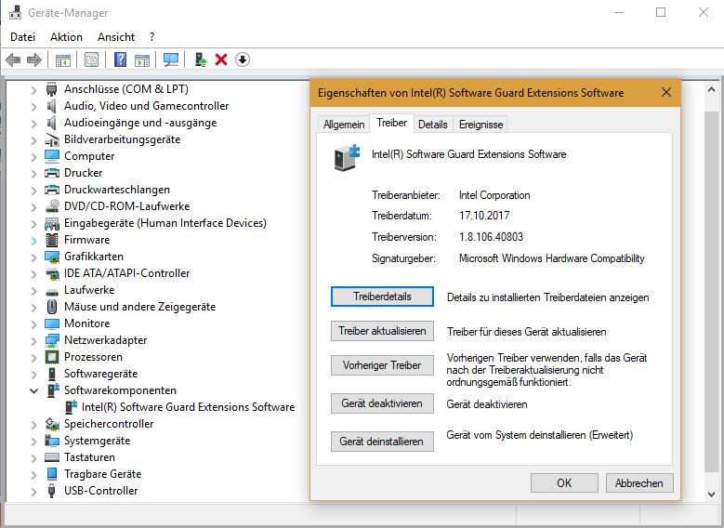The height and width of the screenshot is (528, 724).
Task: Expand the Softwaregeräte chevron
Action: tap(33, 375)
